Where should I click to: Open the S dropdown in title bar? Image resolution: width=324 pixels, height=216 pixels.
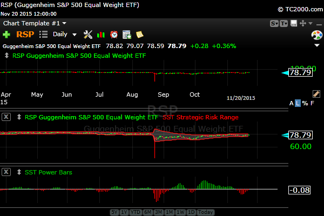[x=274, y=24]
